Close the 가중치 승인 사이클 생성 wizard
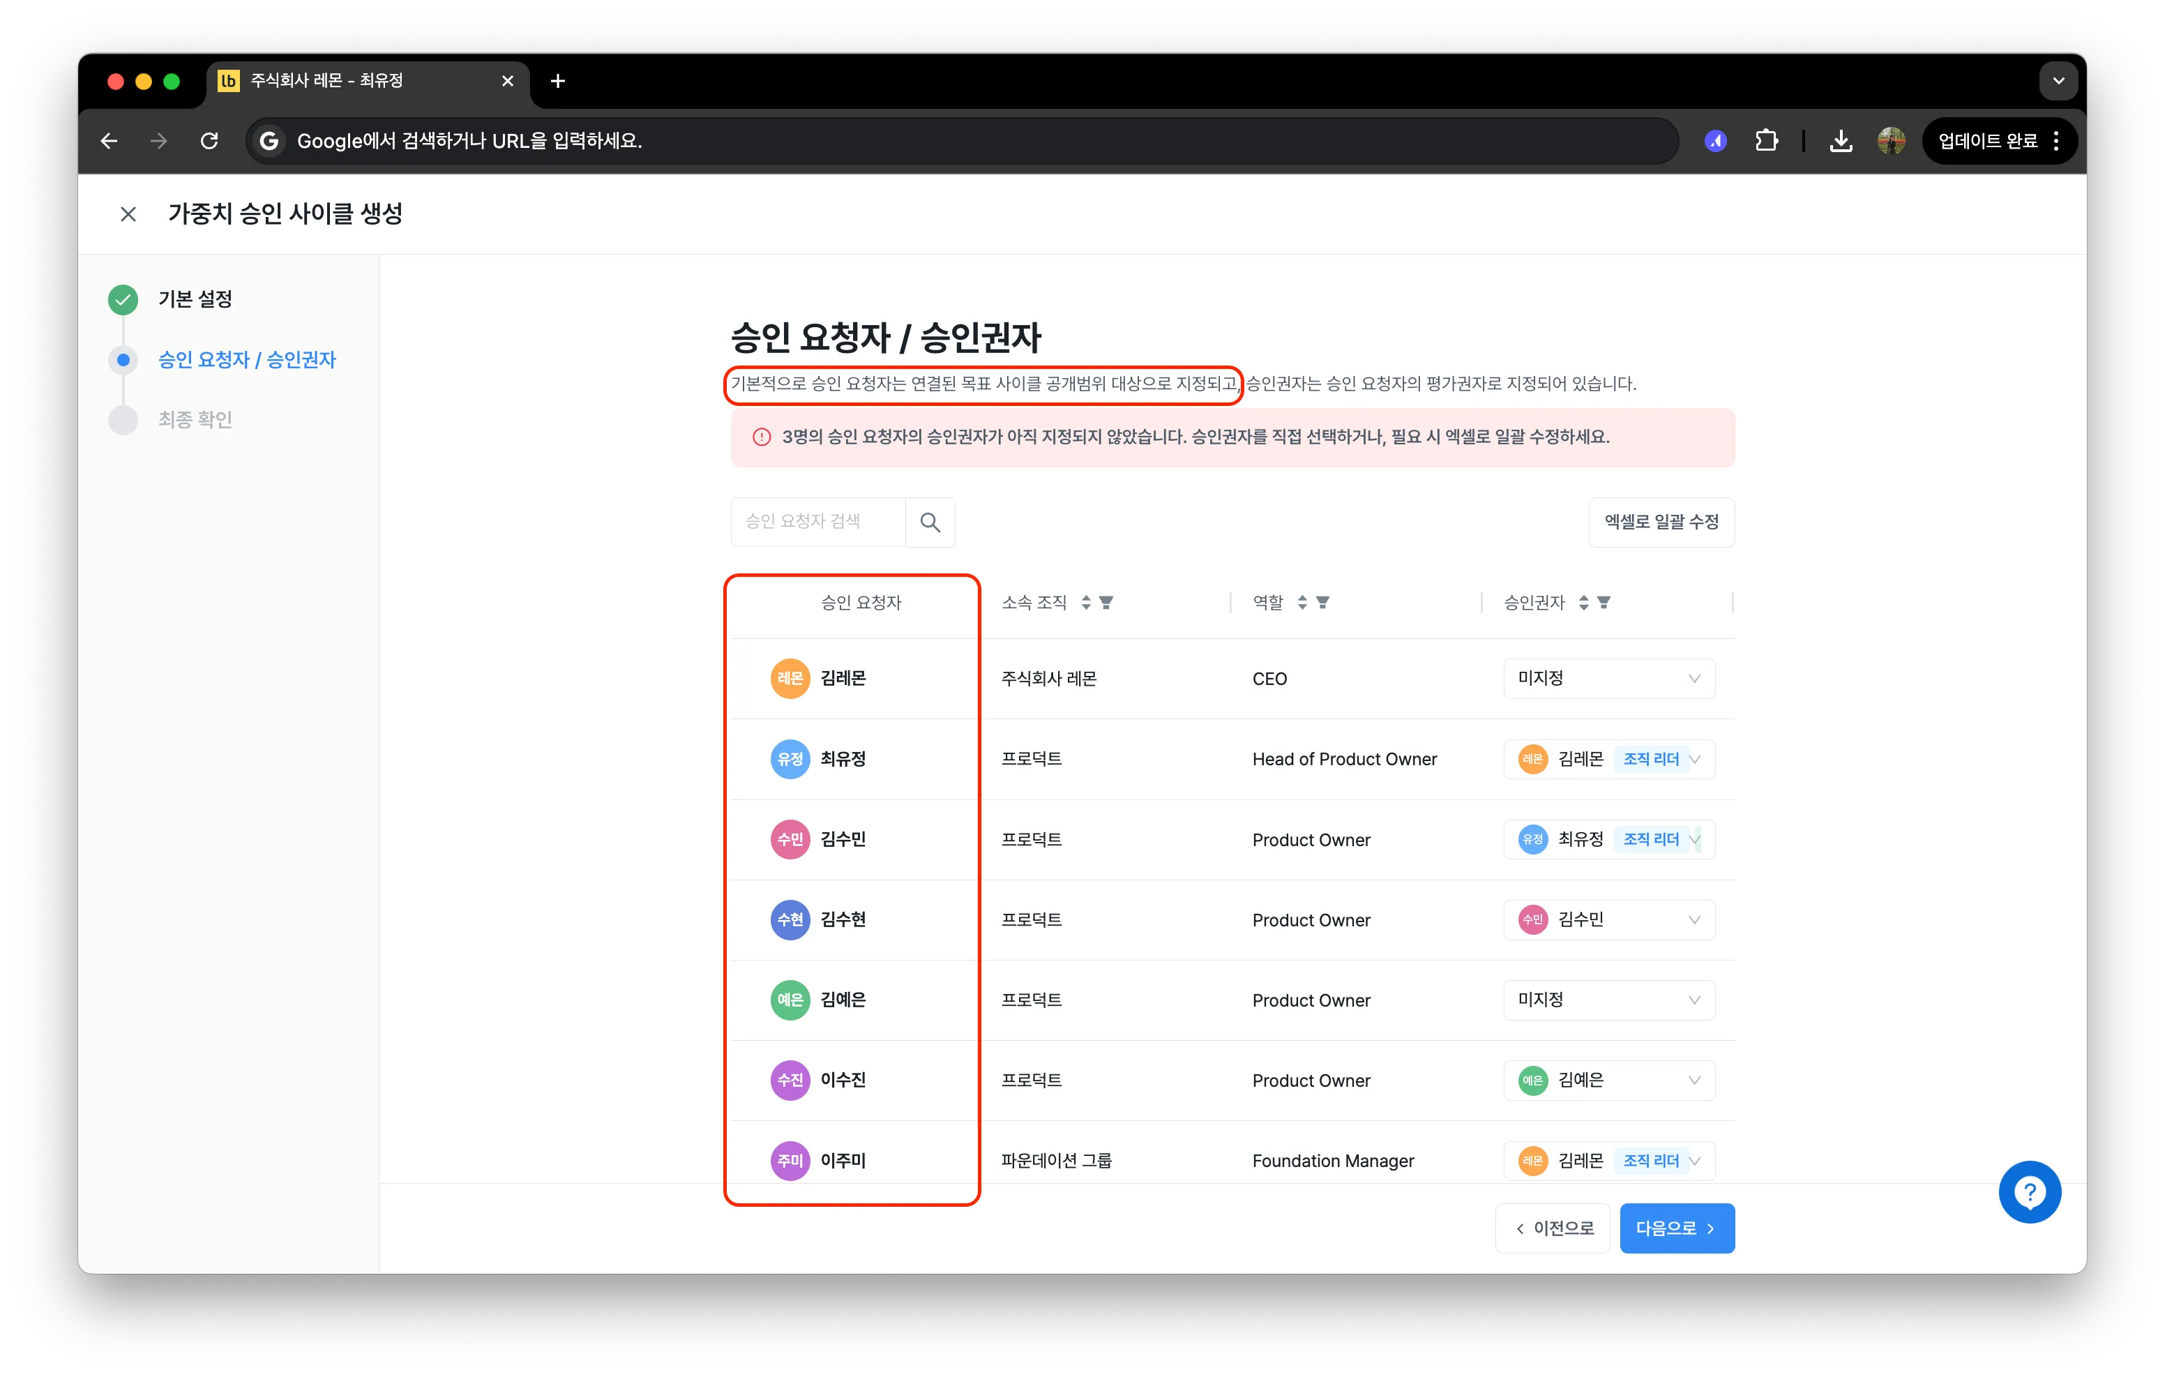The width and height of the screenshot is (2165, 1377). [128, 214]
